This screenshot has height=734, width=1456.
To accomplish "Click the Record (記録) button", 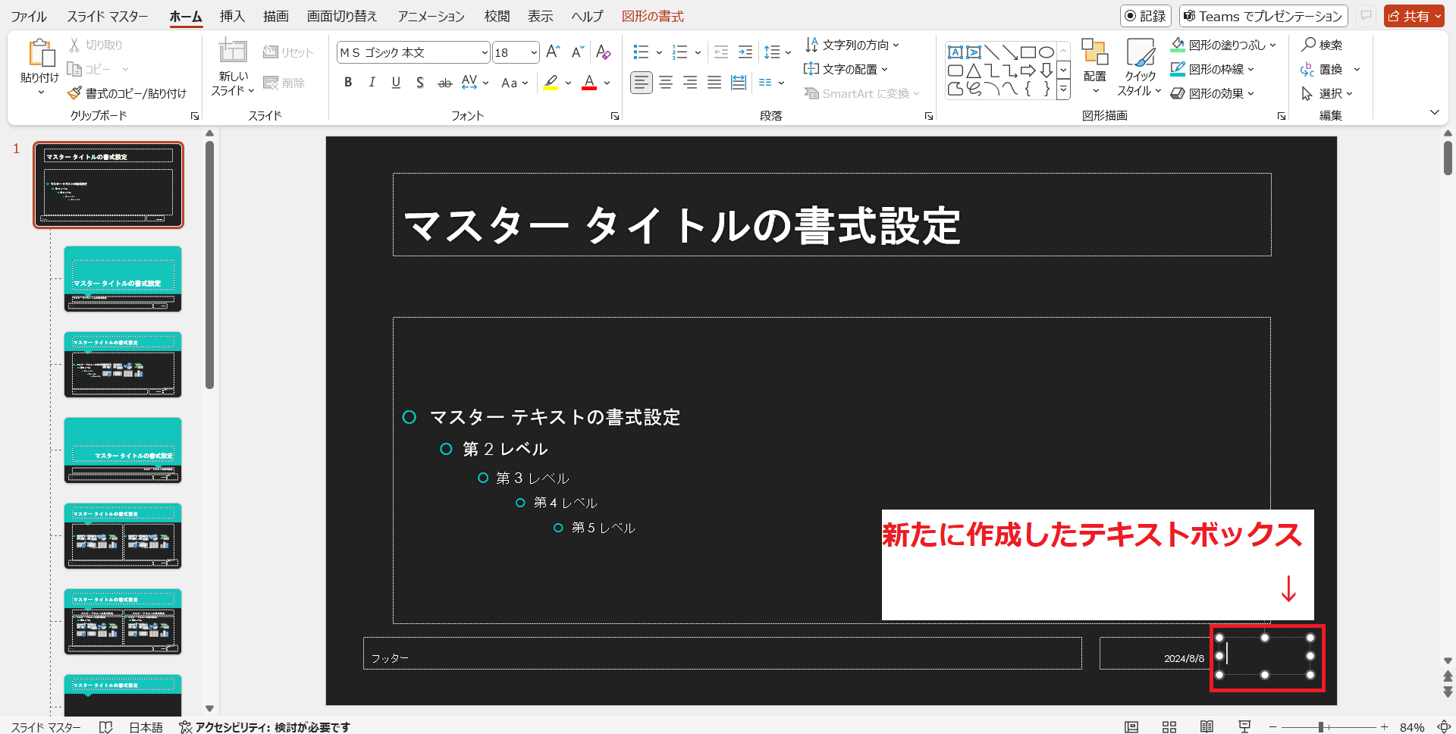I will coord(1145,16).
